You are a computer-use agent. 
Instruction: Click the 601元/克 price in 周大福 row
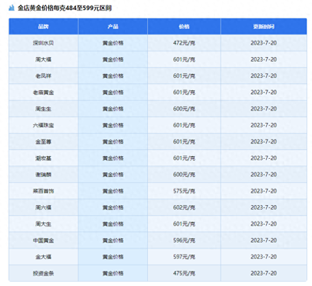tap(184, 60)
